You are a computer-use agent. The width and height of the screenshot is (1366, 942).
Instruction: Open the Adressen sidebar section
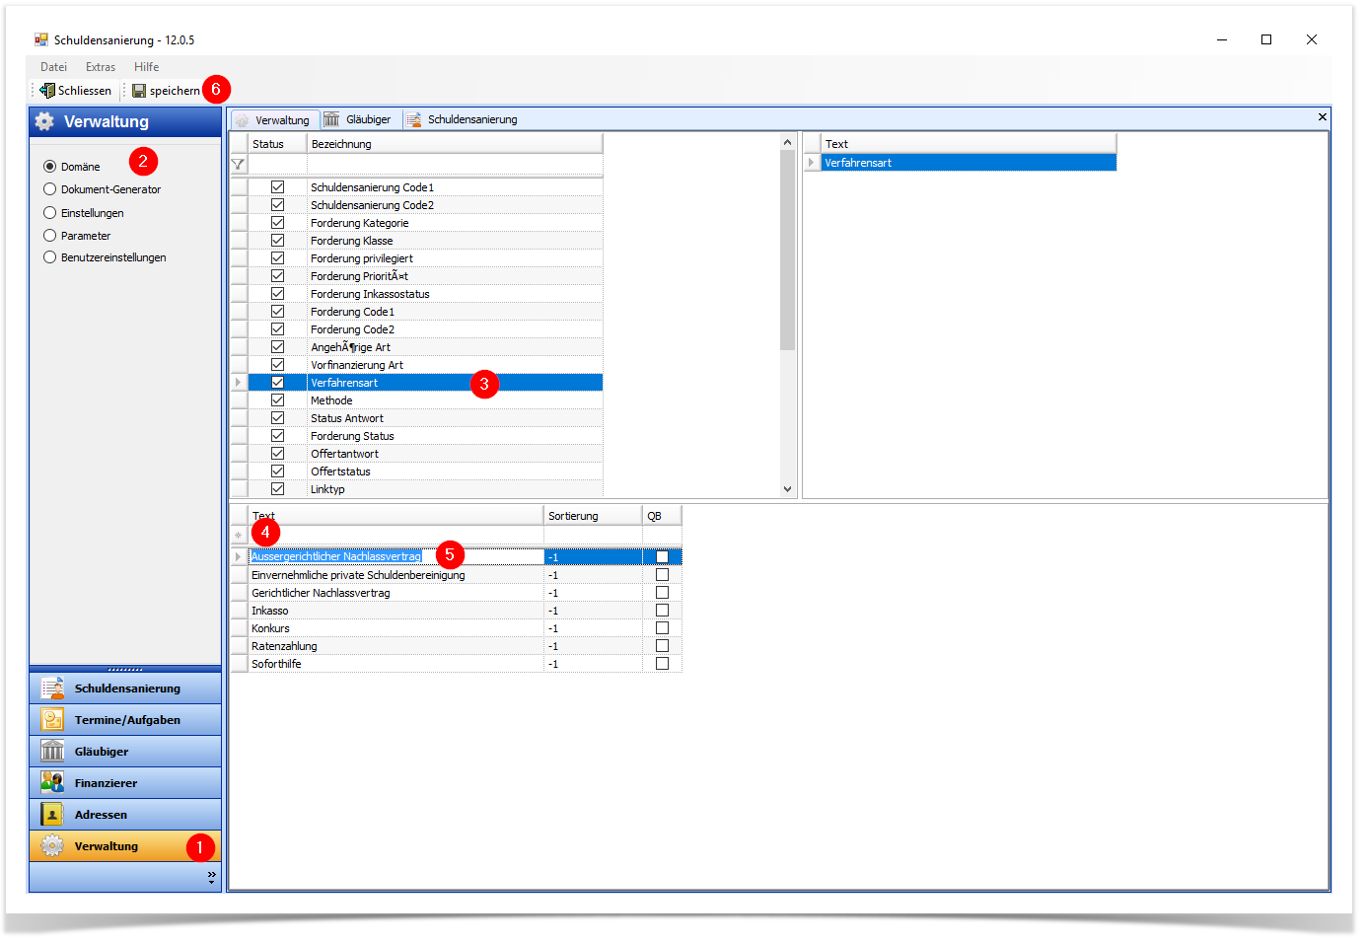pyautogui.click(x=125, y=814)
